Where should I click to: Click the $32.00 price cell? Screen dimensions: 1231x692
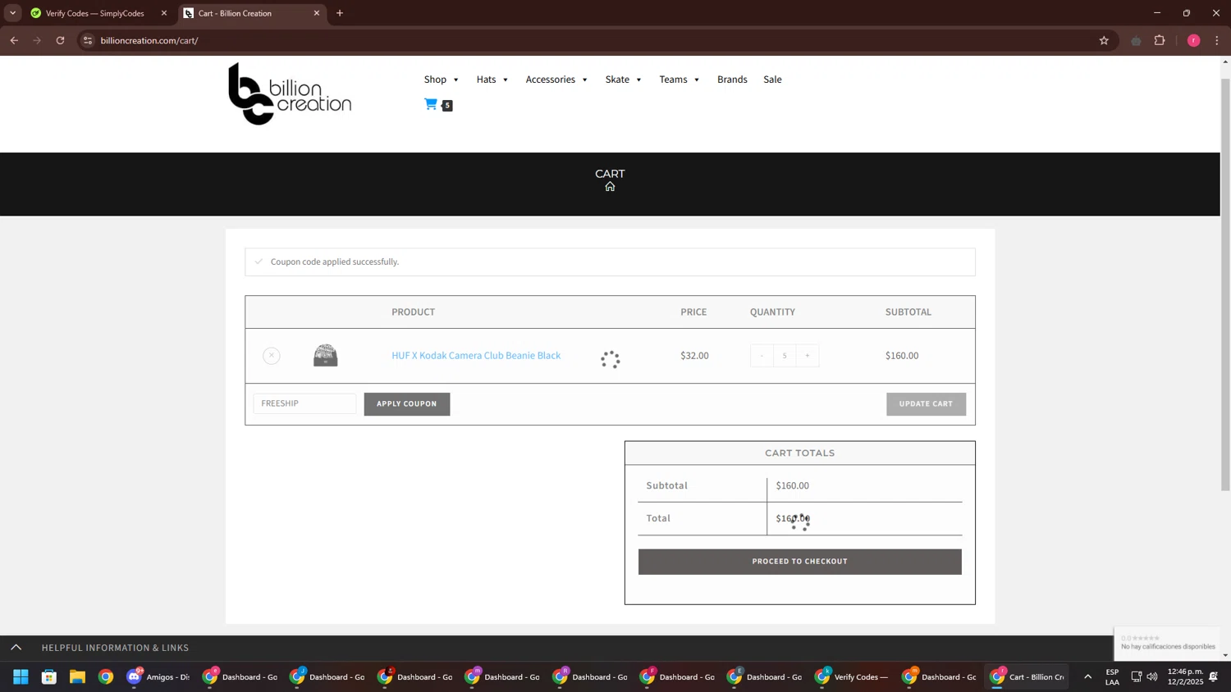[694, 356]
